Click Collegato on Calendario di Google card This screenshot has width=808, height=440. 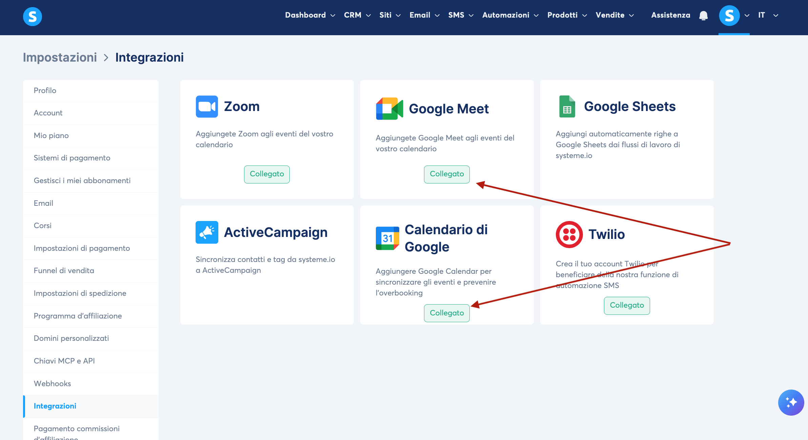coord(447,313)
